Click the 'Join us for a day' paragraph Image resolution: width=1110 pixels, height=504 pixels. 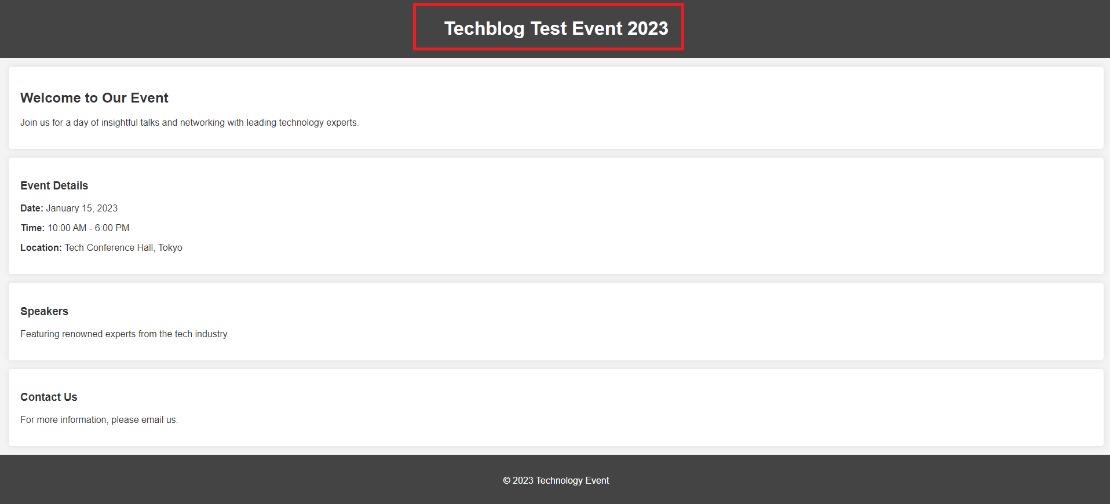pyautogui.click(x=189, y=123)
